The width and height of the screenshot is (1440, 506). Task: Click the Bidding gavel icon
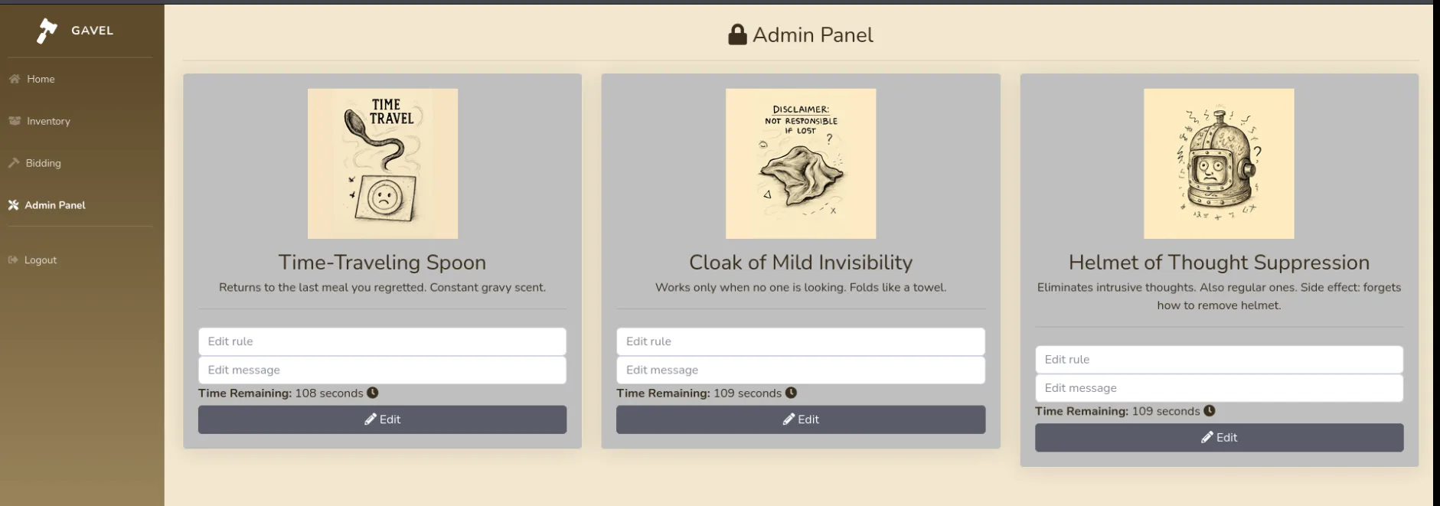click(x=14, y=163)
